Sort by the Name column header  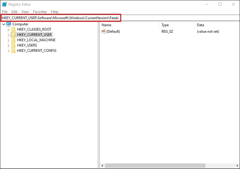(x=129, y=25)
